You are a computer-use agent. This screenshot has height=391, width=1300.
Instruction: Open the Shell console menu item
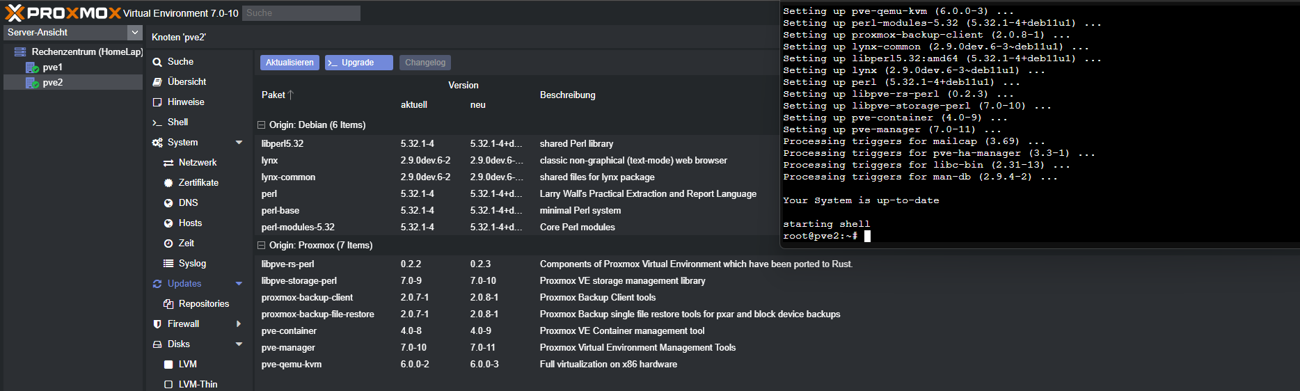tap(177, 122)
